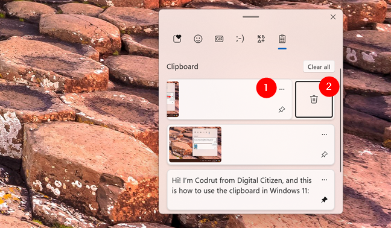Delete the first clipboard item with trash icon
Viewport: 391px width, 228px height.
pos(314,99)
